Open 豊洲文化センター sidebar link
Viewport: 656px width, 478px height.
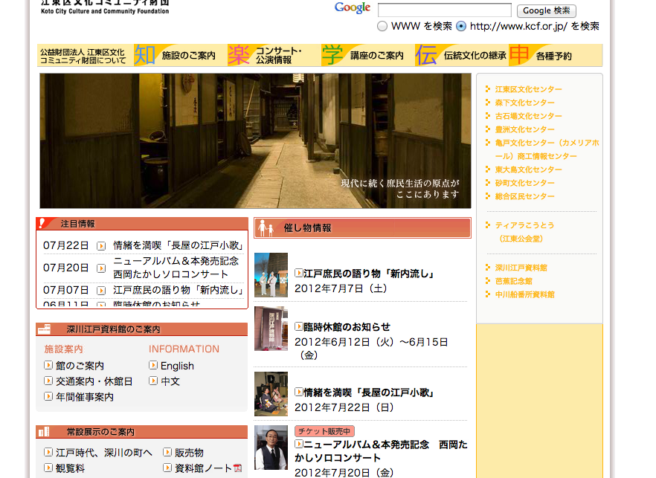click(x=524, y=129)
